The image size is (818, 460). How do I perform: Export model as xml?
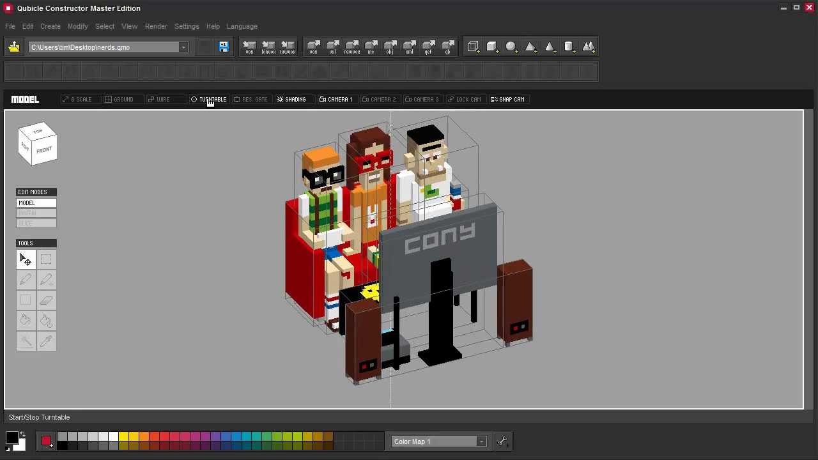click(x=410, y=47)
